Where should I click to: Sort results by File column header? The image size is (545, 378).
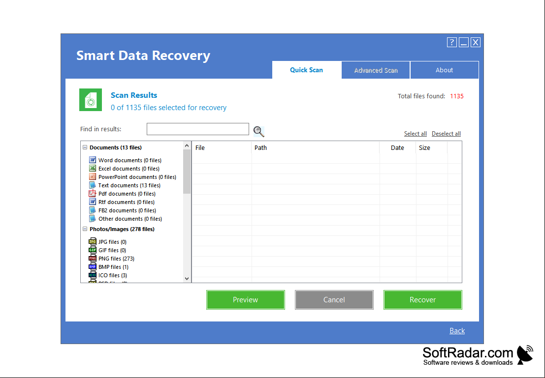pyautogui.click(x=222, y=148)
